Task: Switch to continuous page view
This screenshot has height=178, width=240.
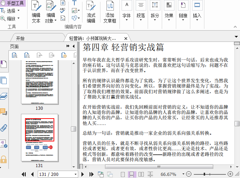Action: pos(132,174)
